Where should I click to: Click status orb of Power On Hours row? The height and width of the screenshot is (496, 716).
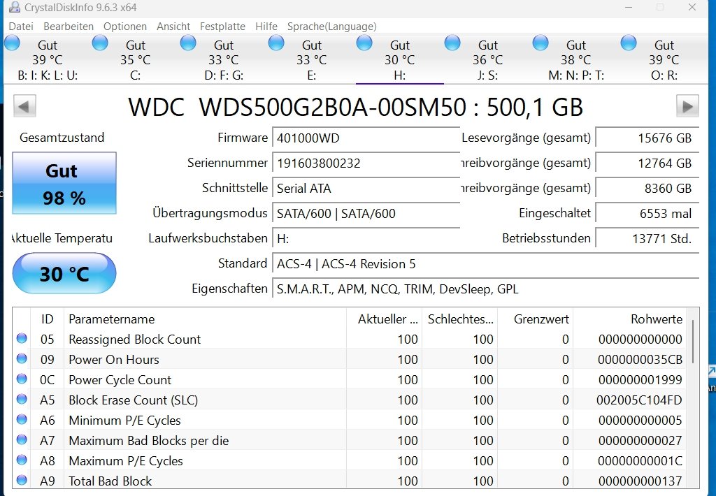click(22, 358)
